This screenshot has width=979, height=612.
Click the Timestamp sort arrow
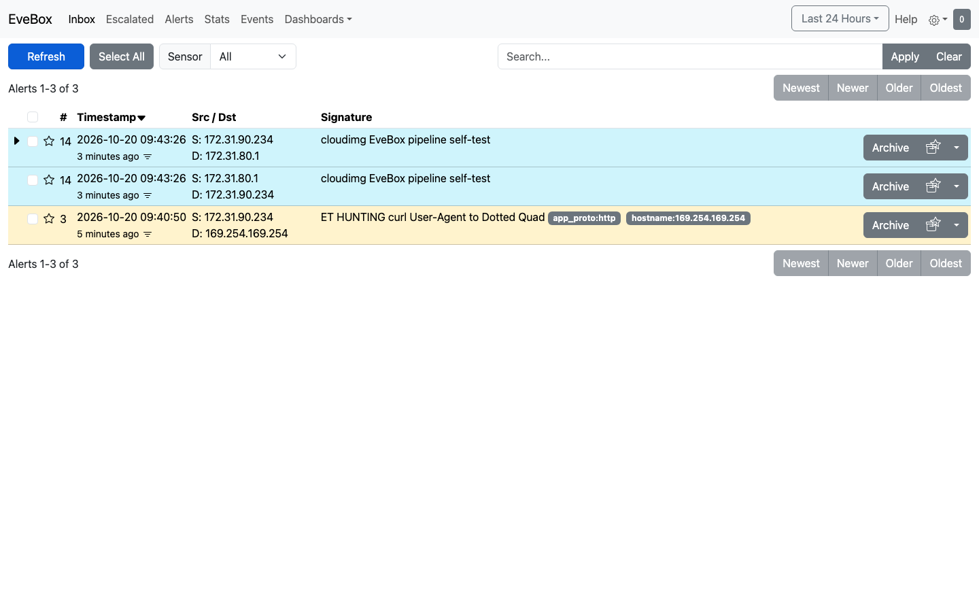(141, 118)
